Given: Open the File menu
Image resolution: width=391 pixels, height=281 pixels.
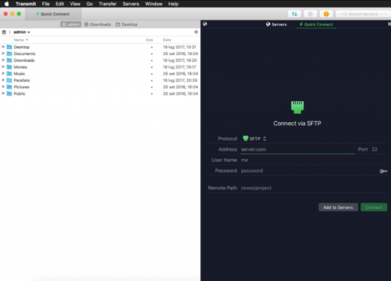Looking at the screenshot, I should click(45, 4).
